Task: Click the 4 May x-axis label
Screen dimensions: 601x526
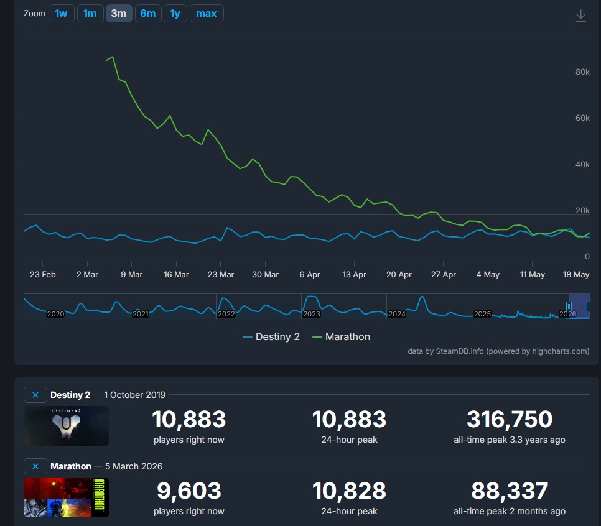Action: pyautogui.click(x=488, y=275)
